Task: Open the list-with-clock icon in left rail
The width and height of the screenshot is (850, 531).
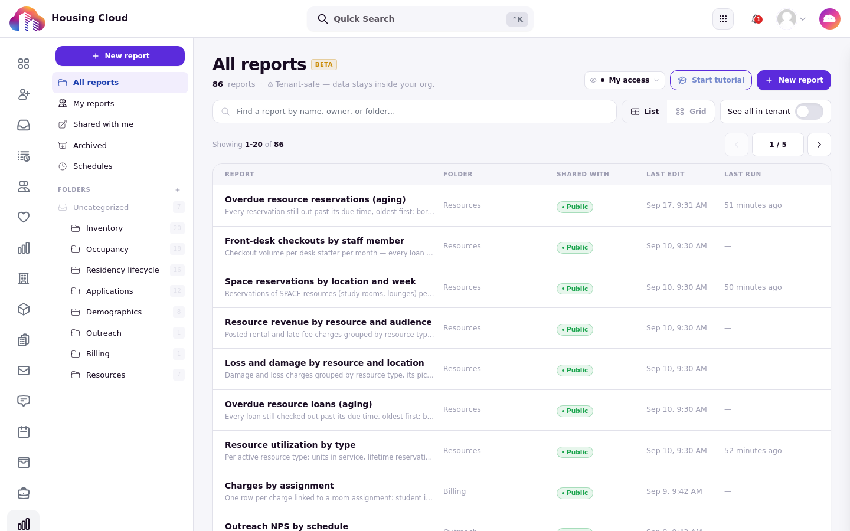Action: [24, 156]
